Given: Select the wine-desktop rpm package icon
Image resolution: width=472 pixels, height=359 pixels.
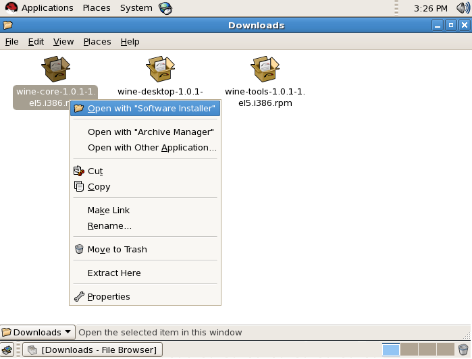Looking at the screenshot, I should coord(160,69).
